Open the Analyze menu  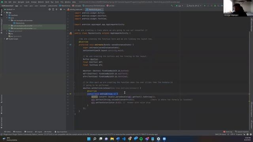pyautogui.click(x=34, y=2)
